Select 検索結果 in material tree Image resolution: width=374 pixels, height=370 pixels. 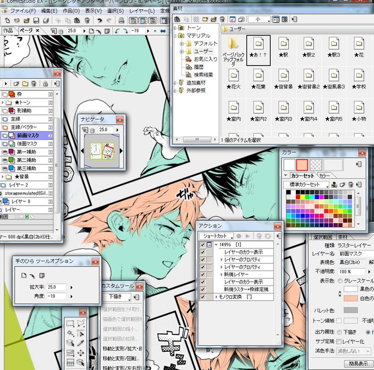(203, 75)
